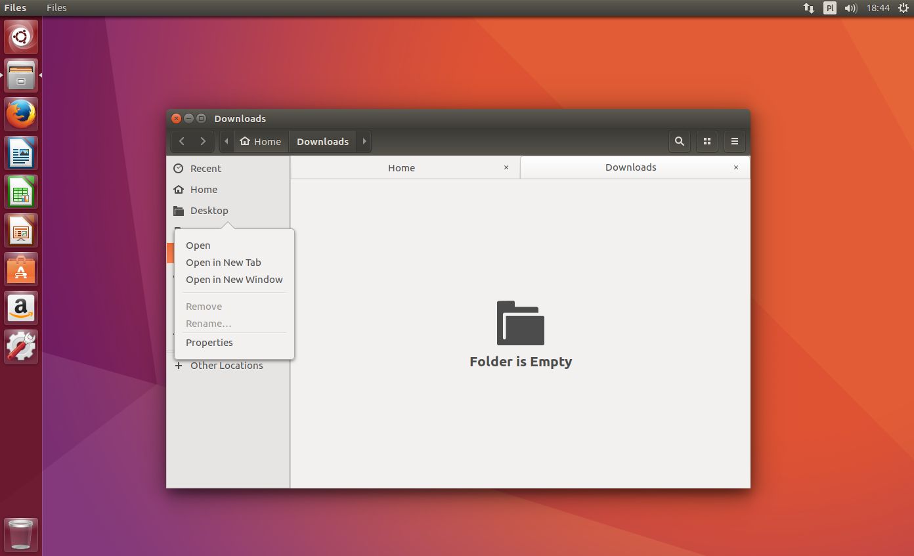Click the search magnifier icon in toolbar
Image resolution: width=914 pixels, height=556 pixels.
680,141
